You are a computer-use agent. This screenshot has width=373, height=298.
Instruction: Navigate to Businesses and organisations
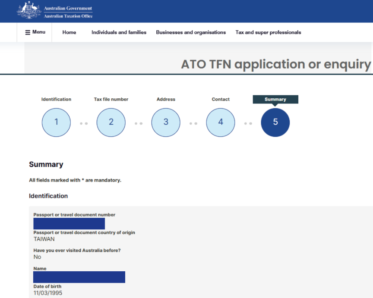tap(191, 32)
